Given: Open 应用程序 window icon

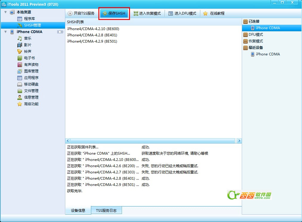Looking at the screenshot, I should (20, 78).
